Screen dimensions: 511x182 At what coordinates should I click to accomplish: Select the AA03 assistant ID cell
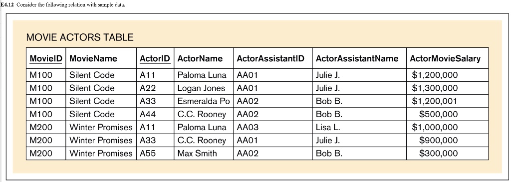[273, 127]
